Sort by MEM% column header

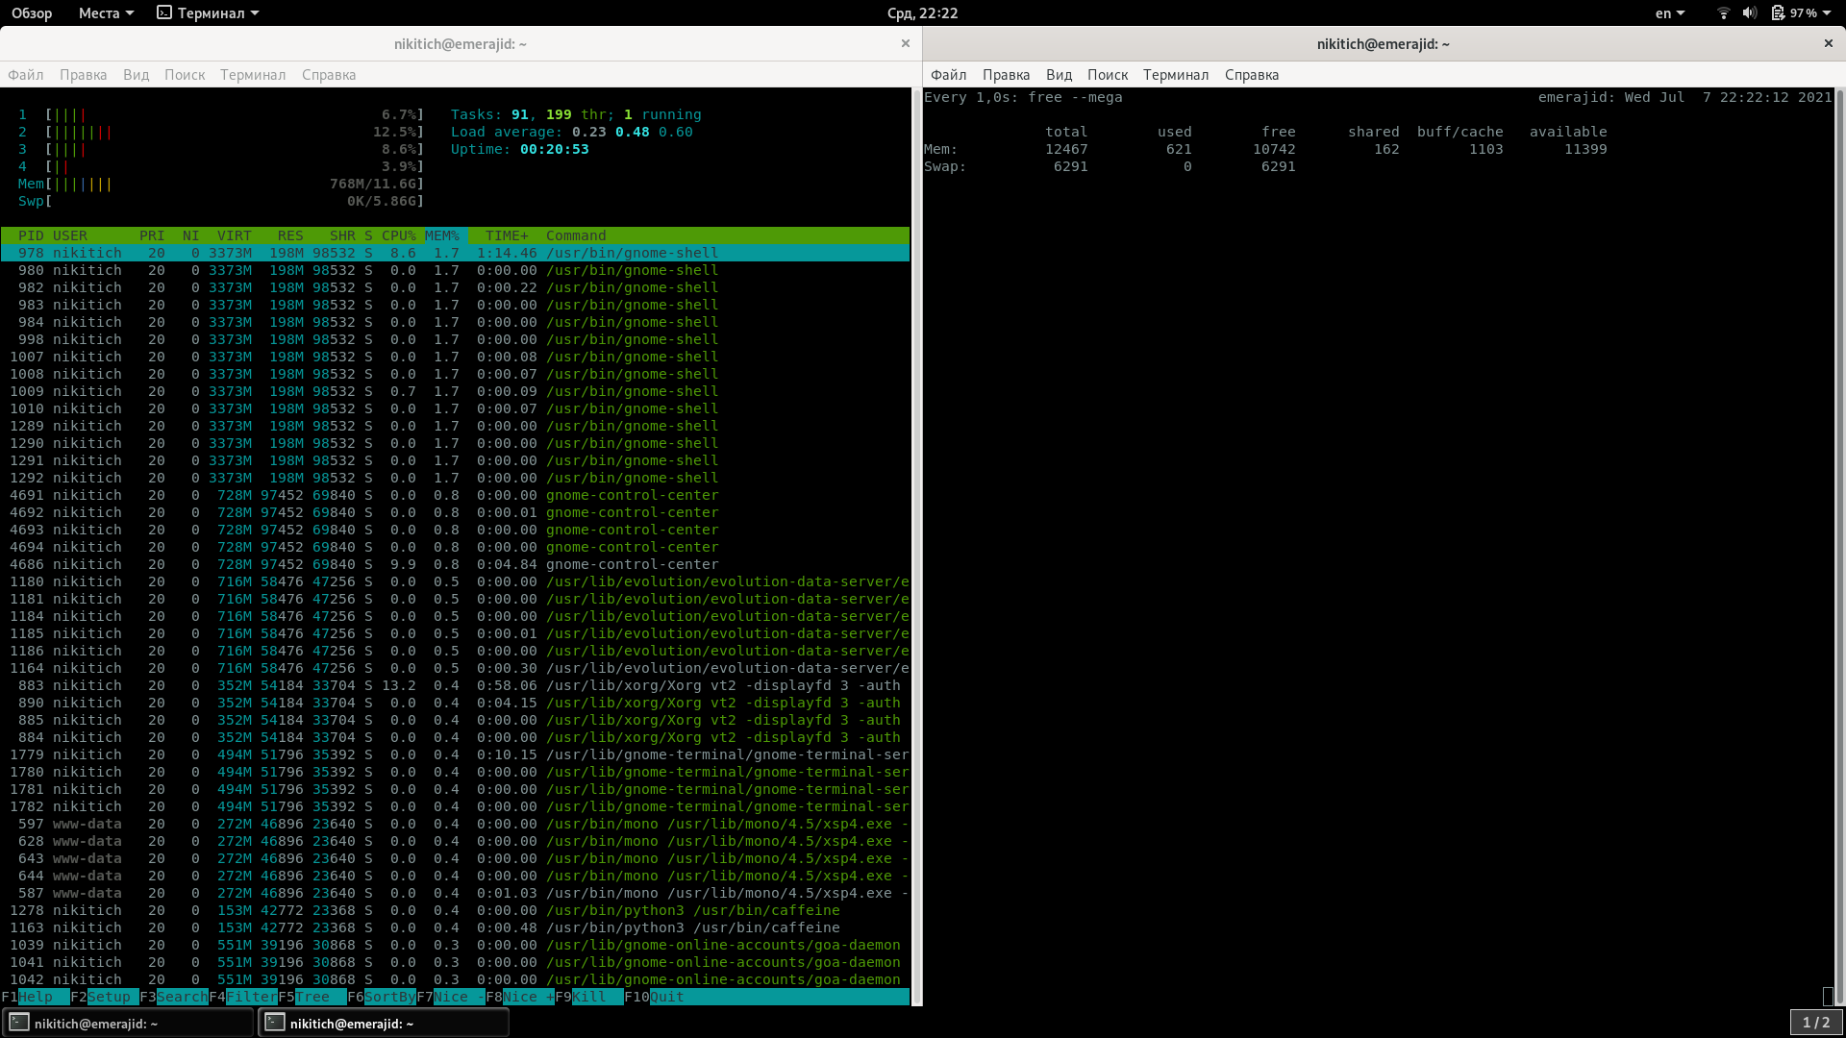442,235
